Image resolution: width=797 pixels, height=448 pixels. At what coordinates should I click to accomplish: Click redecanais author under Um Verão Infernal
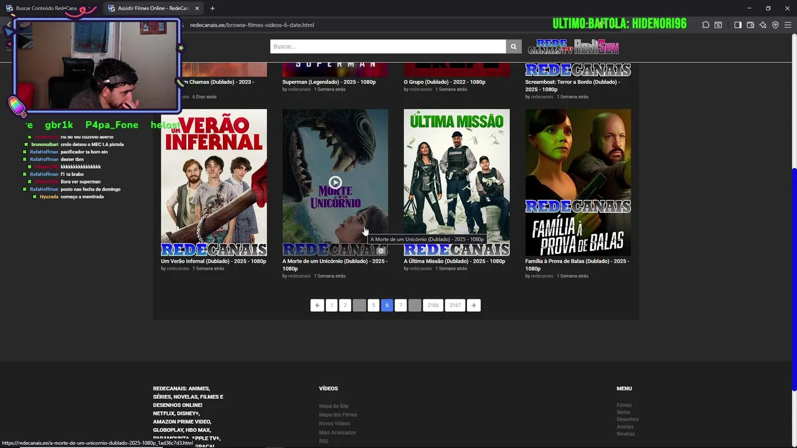point(178,269)
